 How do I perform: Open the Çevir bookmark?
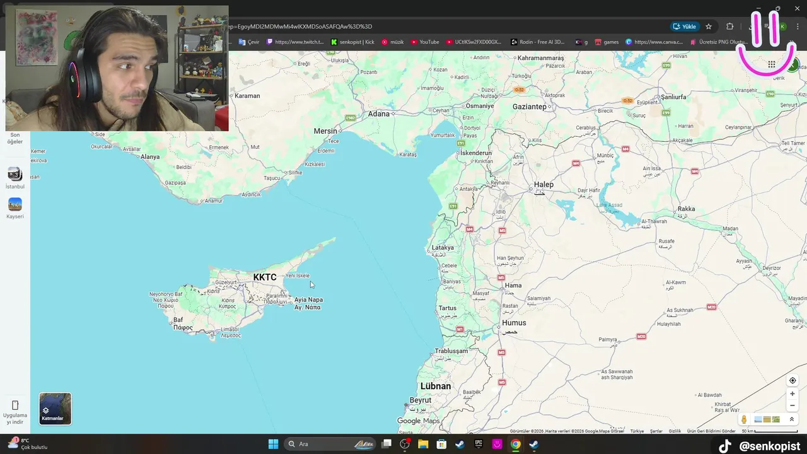[x=248, y=42]
